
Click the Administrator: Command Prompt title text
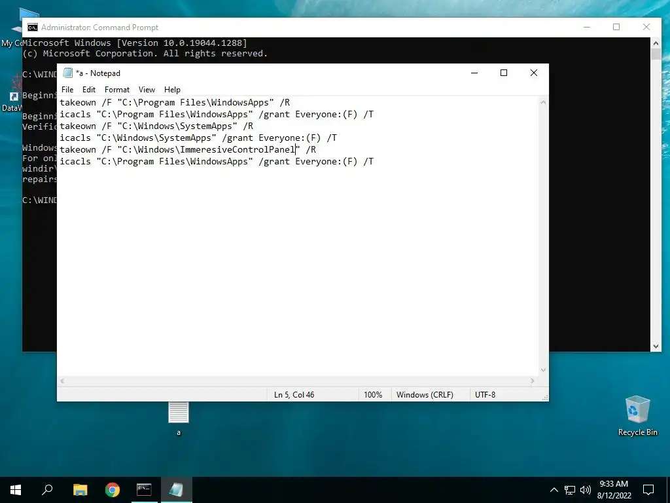click(x=99, y=28)
